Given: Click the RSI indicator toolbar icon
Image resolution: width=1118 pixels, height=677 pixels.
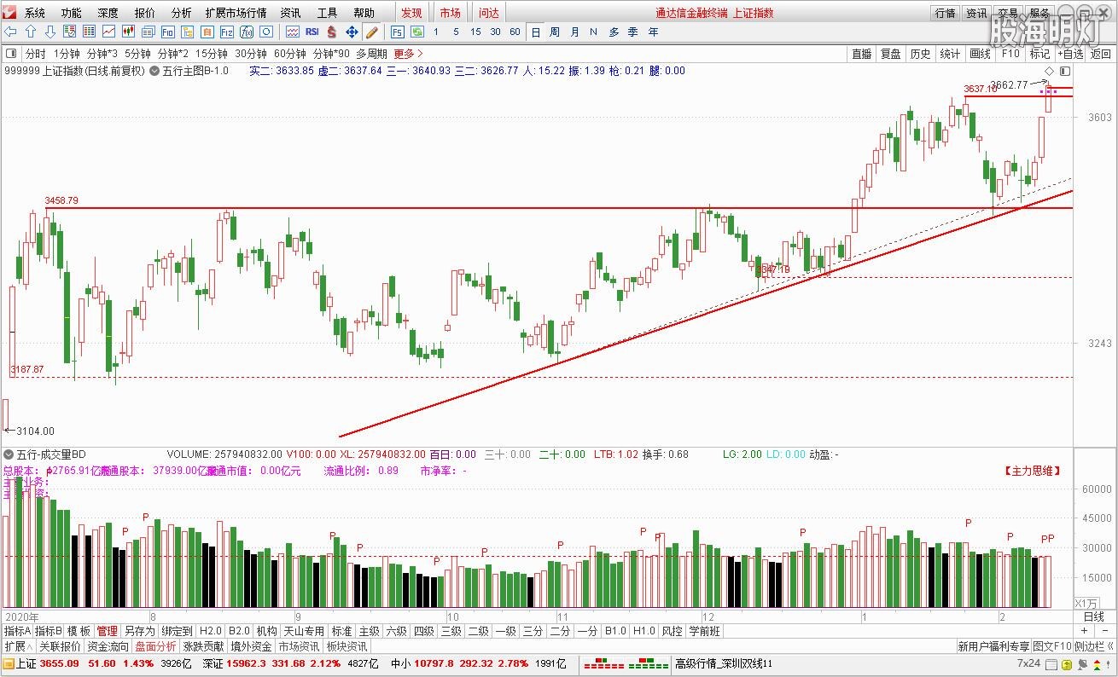Looking at the screenshot, I should click(312, 32).
